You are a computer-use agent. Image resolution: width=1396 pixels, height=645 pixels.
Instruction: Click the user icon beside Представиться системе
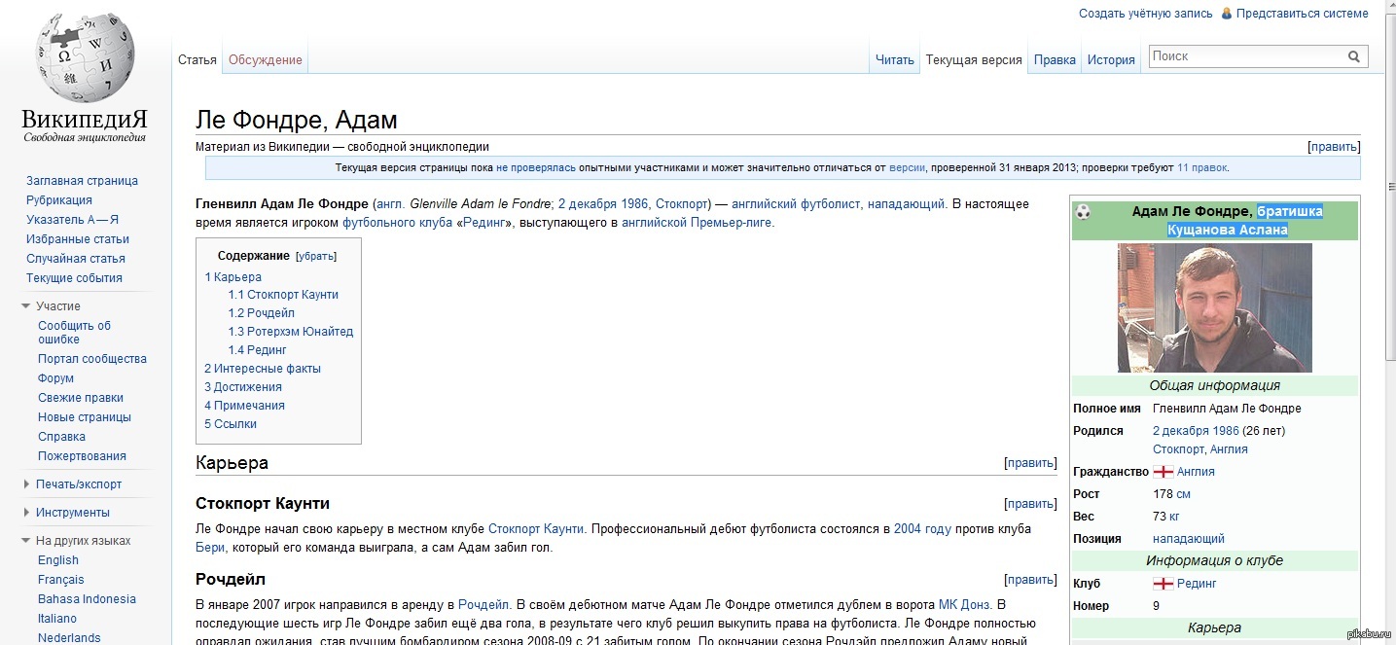pyautogui.click(x=1226, y=14)
